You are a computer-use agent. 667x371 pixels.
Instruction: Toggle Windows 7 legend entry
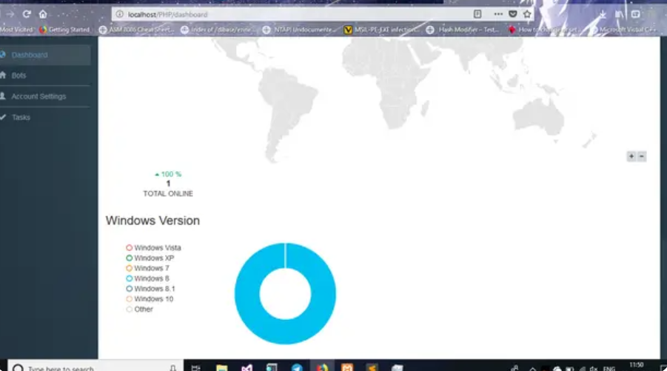click(147, 268)
